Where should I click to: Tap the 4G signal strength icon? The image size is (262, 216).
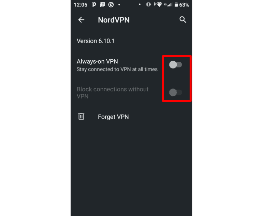[x=168, y=4]
